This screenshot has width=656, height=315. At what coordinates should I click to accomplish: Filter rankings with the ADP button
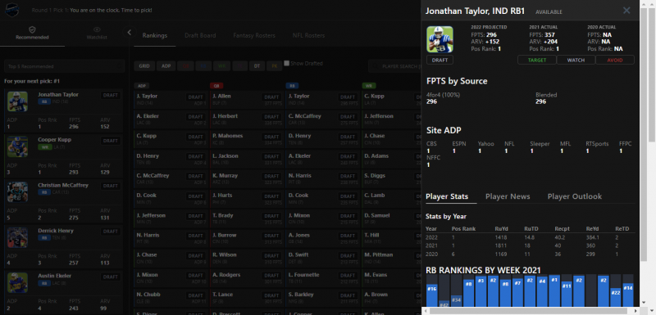[166, 66]
